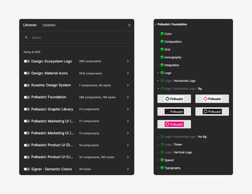This screenshot has width=252, height=194.
Task: Open the Signer · Semantic Colors library details
Action: coord(128,169)
